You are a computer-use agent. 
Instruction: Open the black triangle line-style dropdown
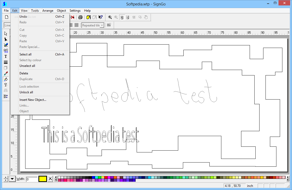(12, 179)
